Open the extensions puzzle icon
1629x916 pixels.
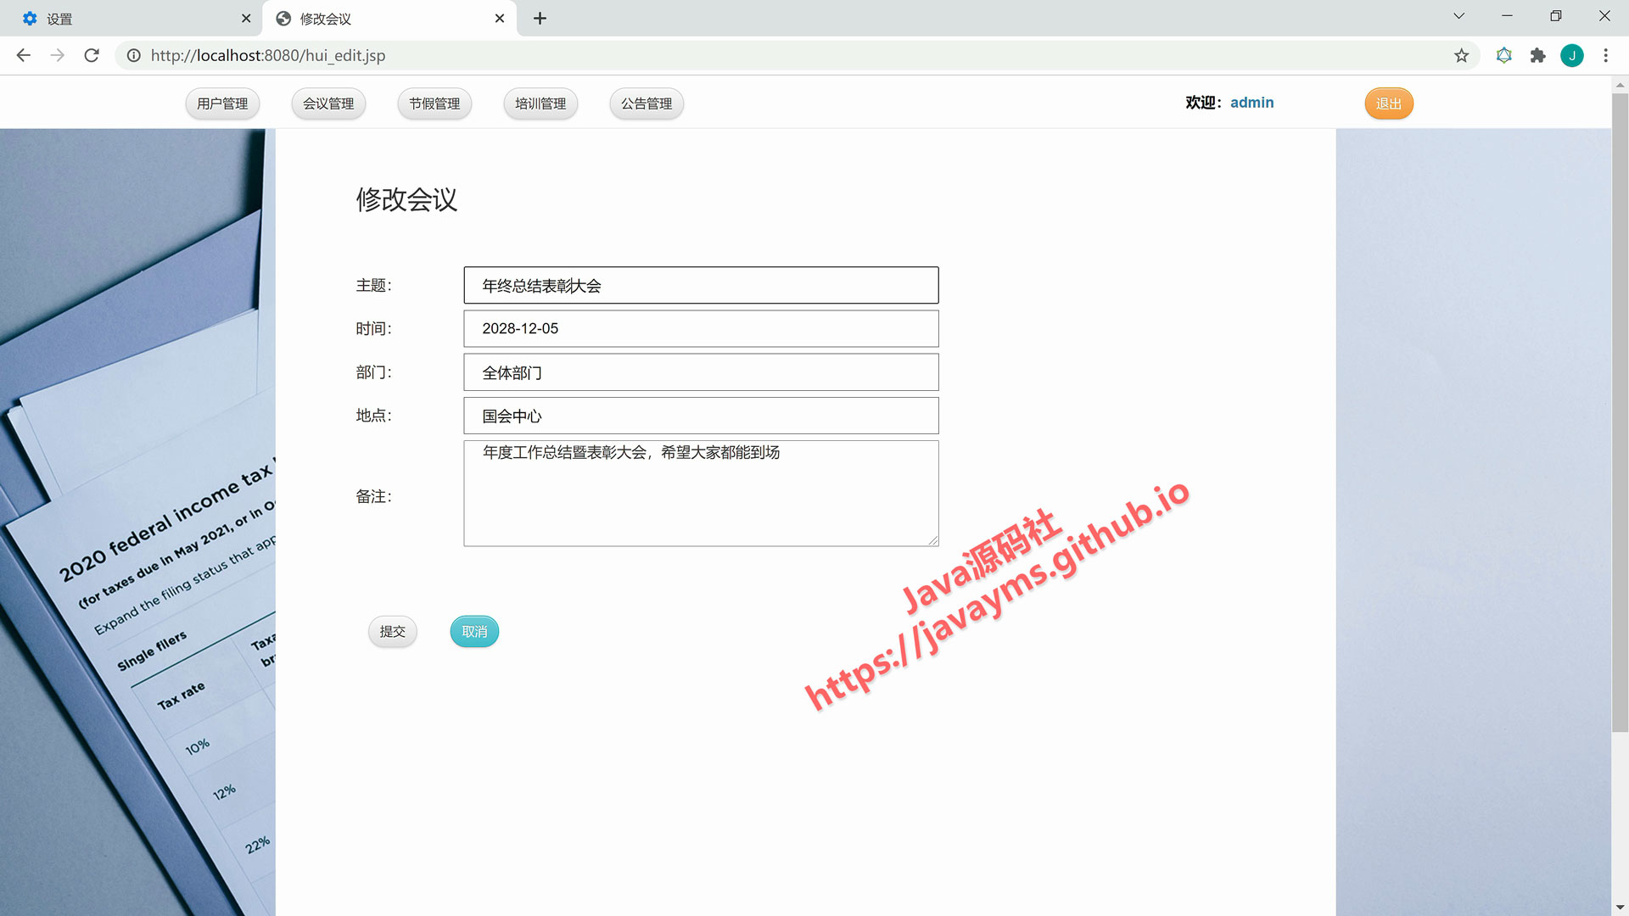[1537, 55]
